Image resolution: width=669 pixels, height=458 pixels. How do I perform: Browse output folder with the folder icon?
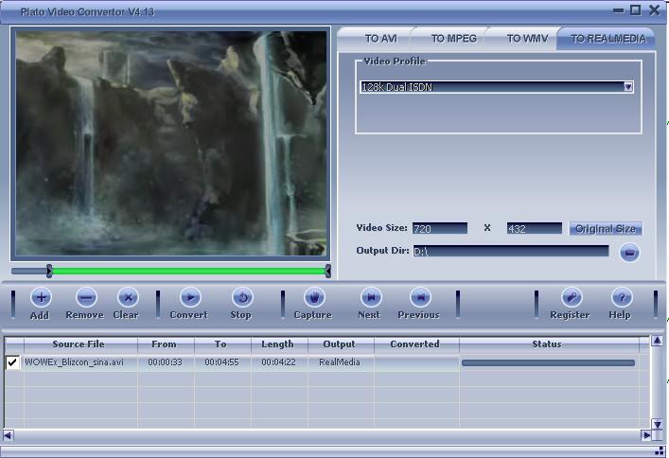click(629, 253)
